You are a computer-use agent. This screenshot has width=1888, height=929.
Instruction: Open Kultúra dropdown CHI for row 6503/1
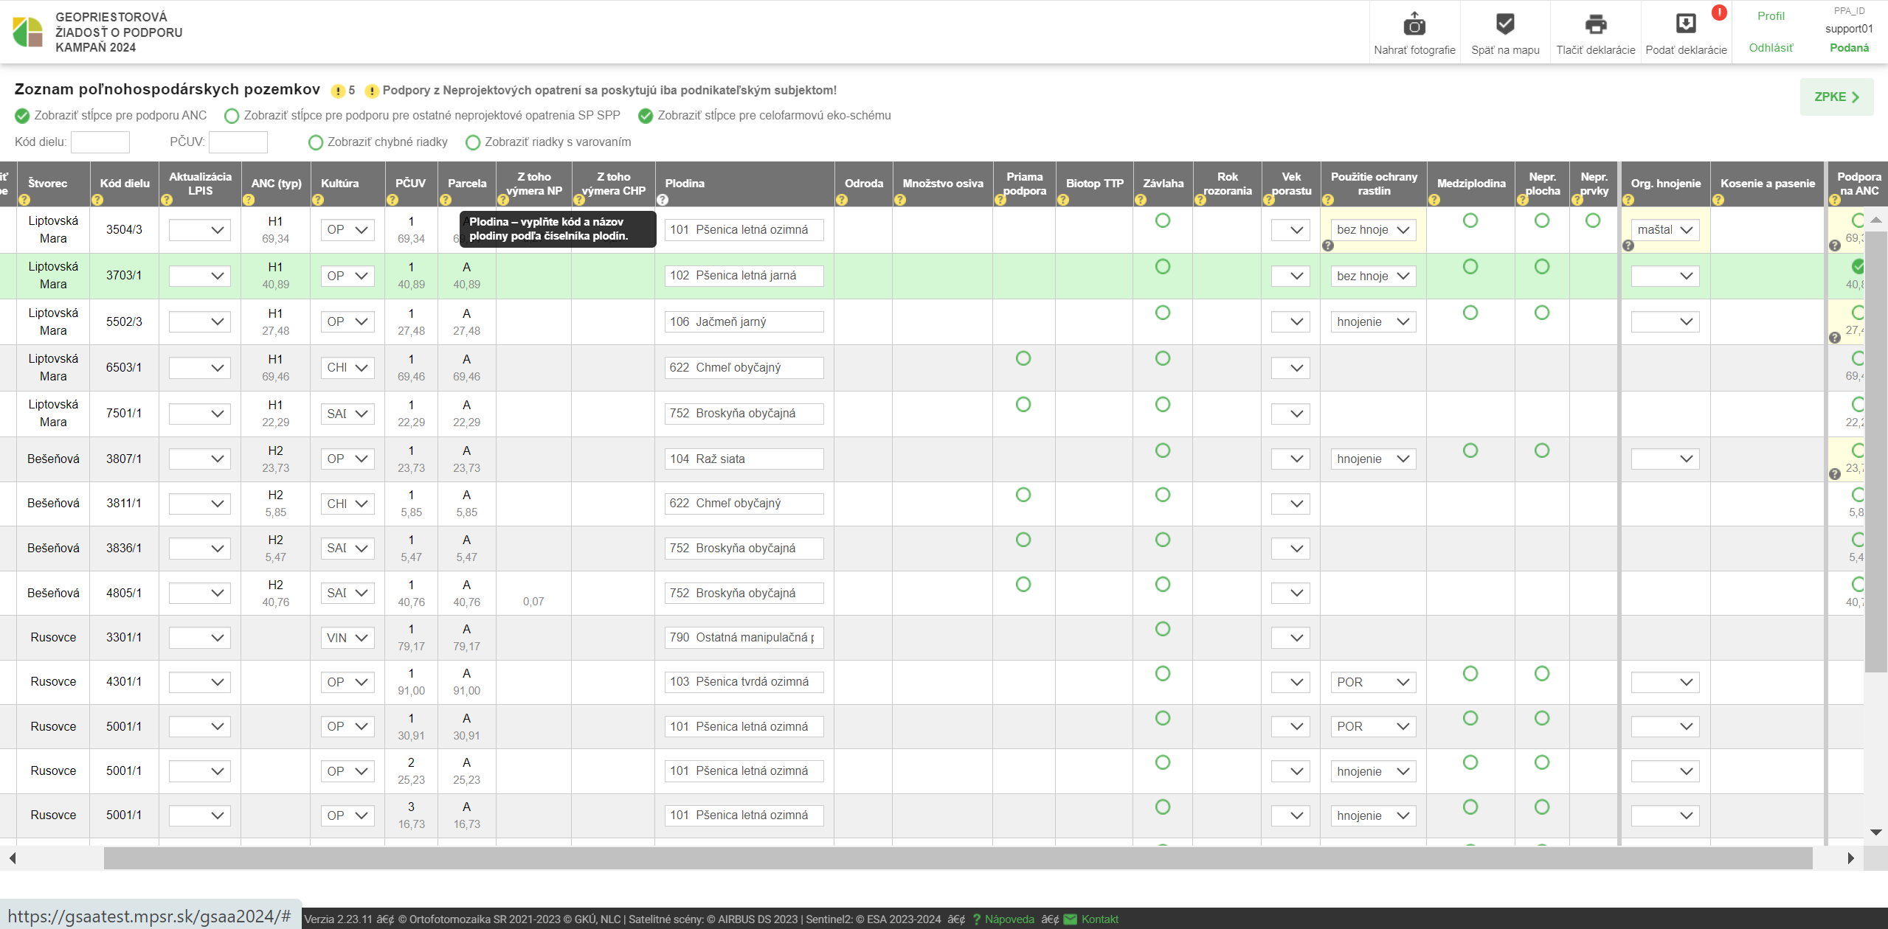point(347,368)
